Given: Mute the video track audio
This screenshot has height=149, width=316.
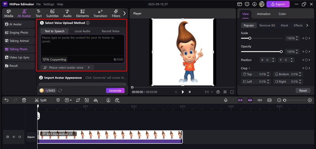Looking at the screenshot, I should (19, 137).
